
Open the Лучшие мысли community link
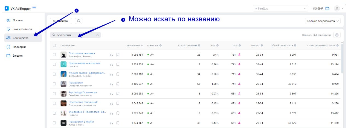click(x=87, y=73)
